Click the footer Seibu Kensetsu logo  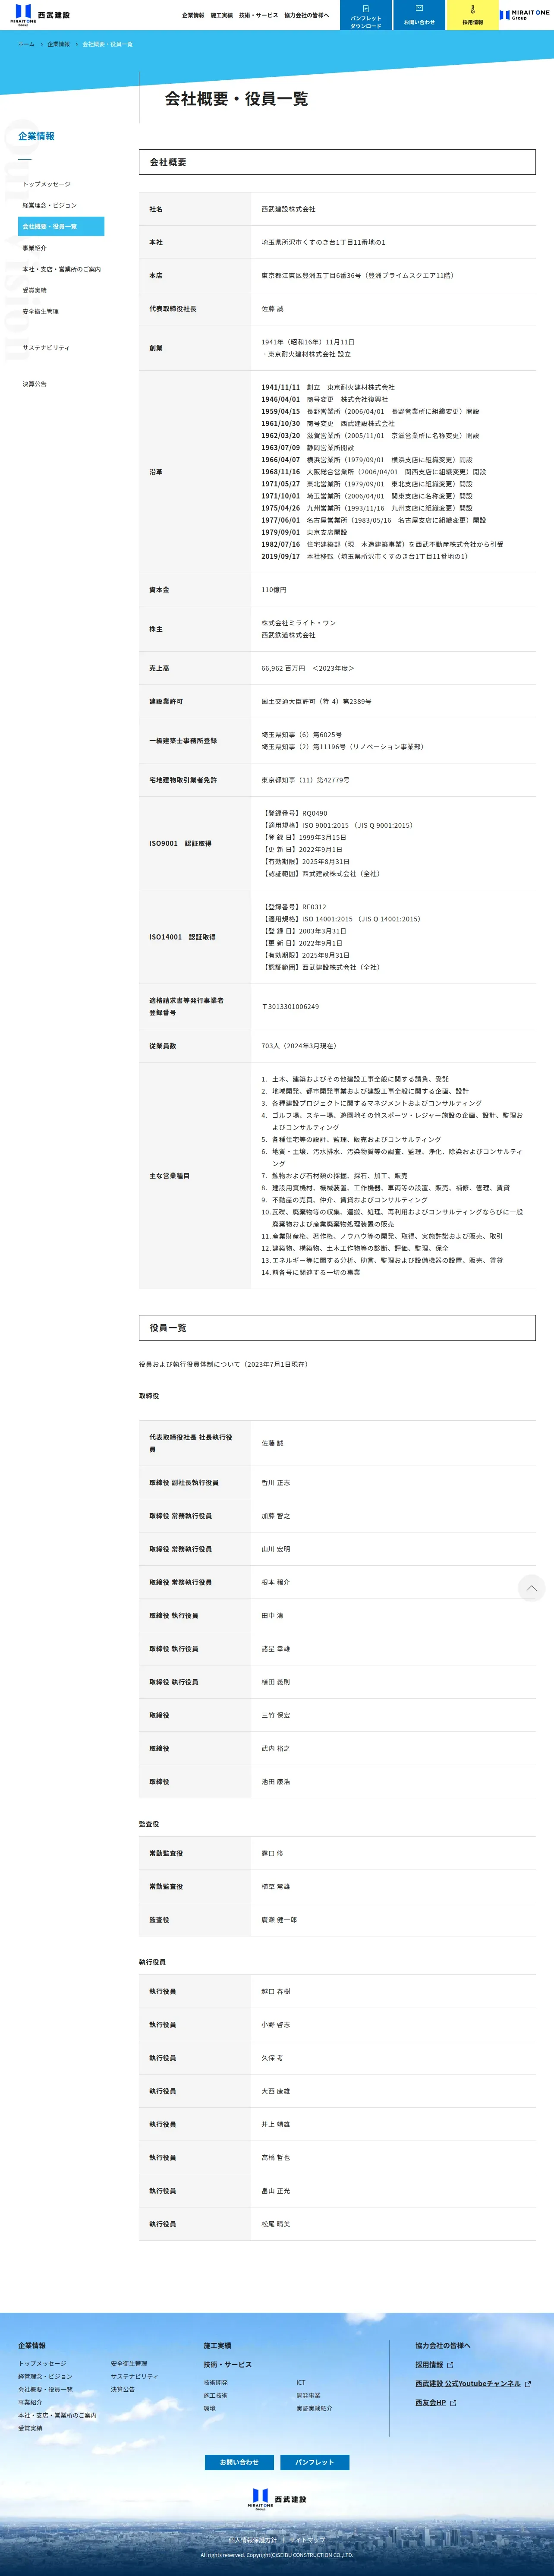tap(277, 2499)
